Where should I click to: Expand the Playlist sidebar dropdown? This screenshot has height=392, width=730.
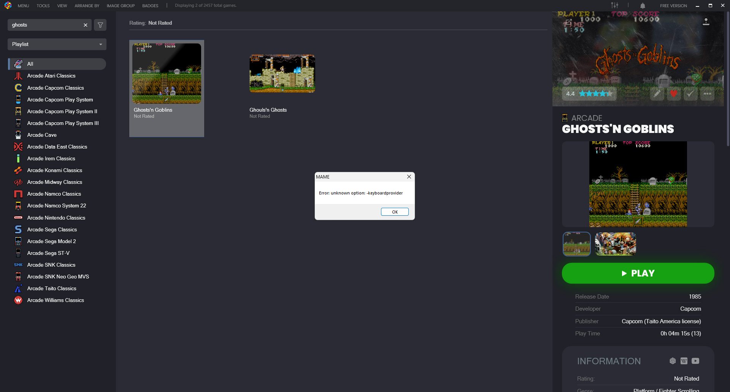[57, 44]
